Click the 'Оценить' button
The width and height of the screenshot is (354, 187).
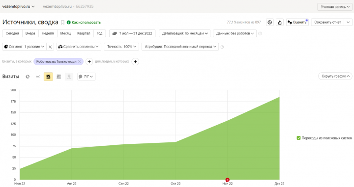pyautogui.click(x=297, y=22)
